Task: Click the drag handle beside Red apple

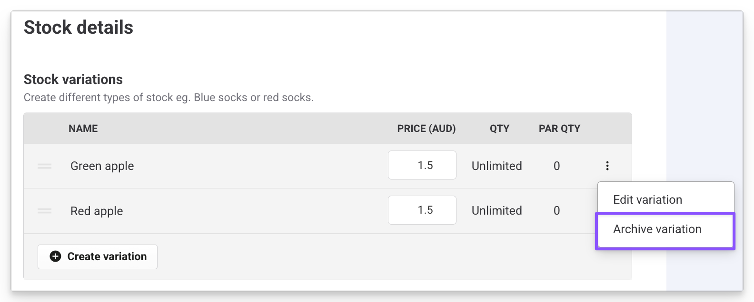Action: click(x=45, y=211)
